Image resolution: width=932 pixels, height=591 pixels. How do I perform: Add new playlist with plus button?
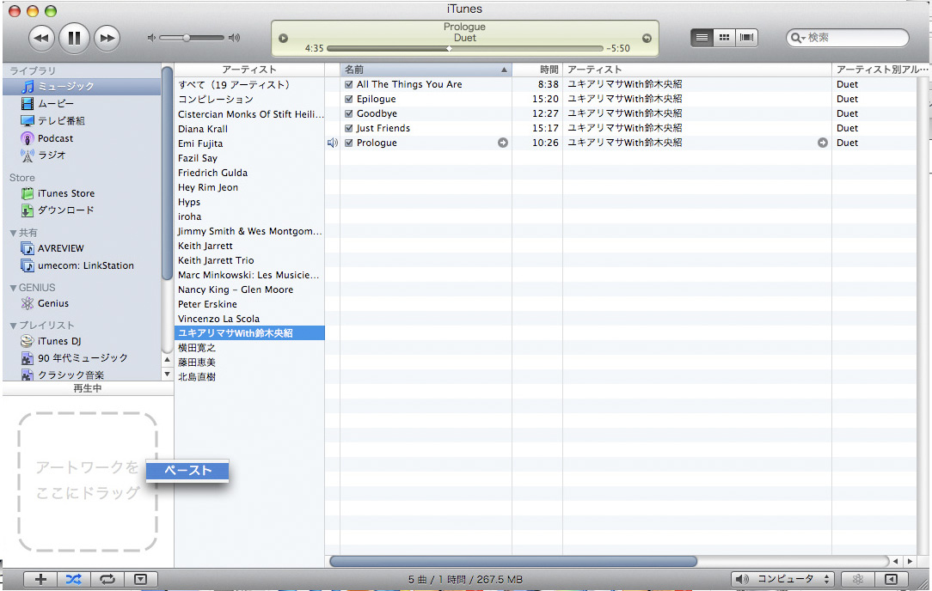click(x=40, y=579)
